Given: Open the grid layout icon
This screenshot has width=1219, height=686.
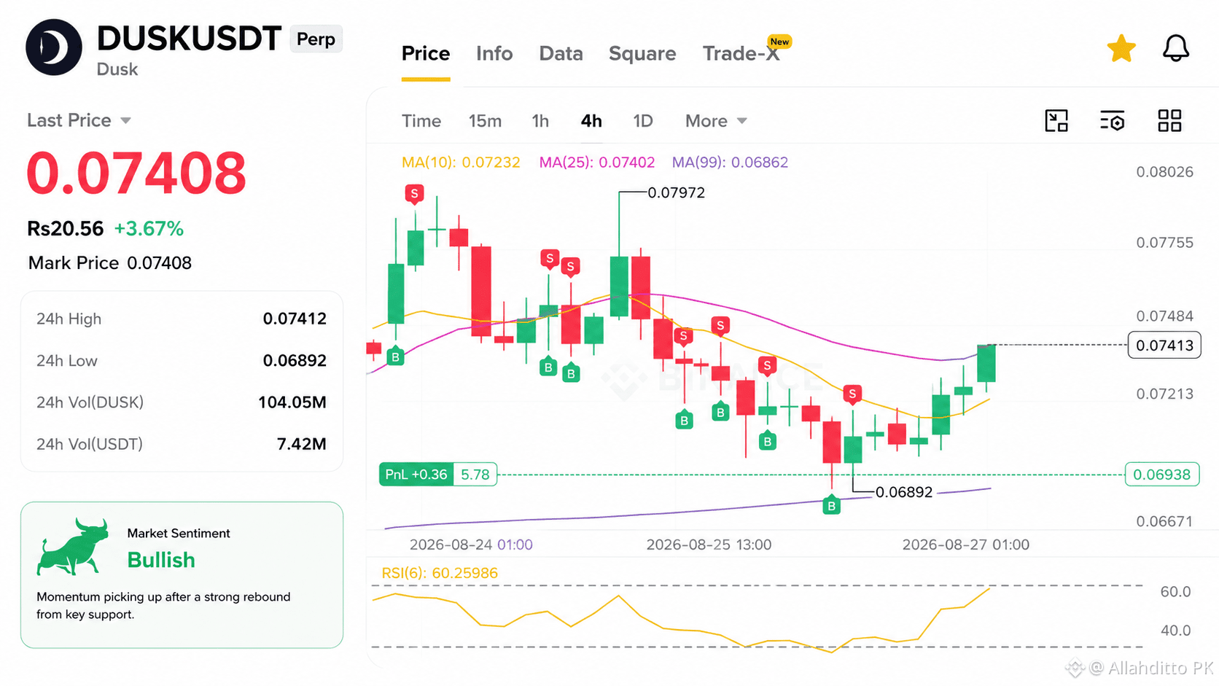Looking at the screenshot, I should [x=1169, y=120].
